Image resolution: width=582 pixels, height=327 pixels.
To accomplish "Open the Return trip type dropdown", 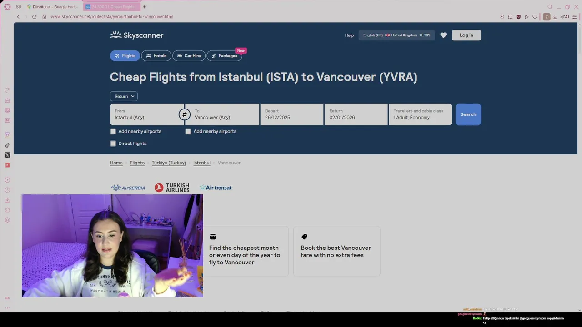I will click(x=124, y=96).
